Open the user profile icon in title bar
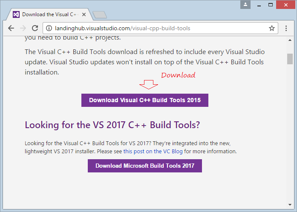The height and width of the screenshot is (212, 297). click(x=245, y=5)
